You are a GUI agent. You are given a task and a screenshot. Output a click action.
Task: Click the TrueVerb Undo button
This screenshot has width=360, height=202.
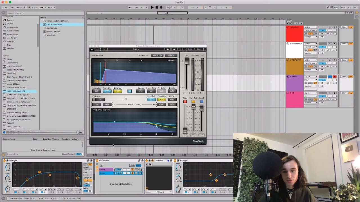coord(98,49)
